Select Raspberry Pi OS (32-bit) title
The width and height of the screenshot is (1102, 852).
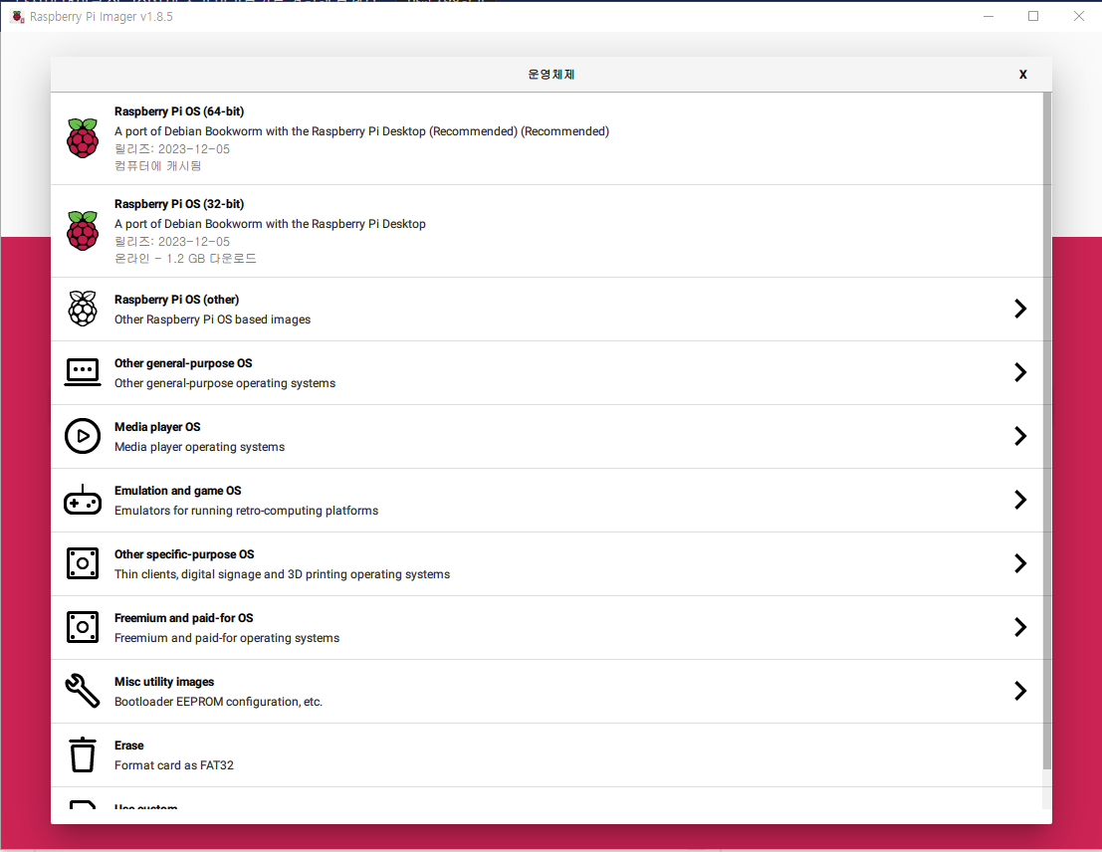tap(179, 204)
